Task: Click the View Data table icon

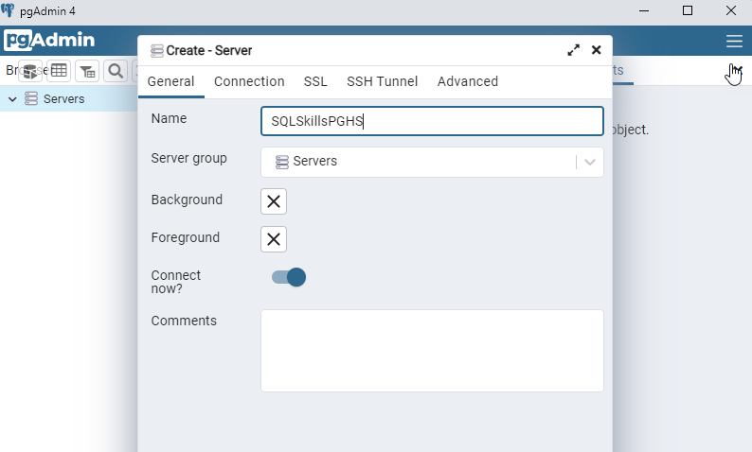Action: (59, 71)
